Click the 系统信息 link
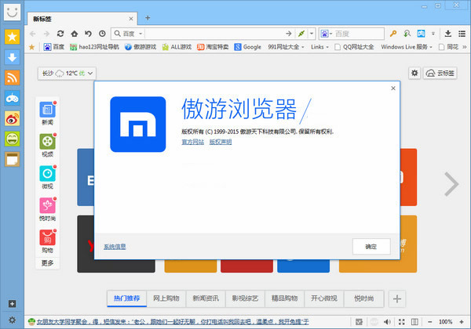 coord(115,246)
